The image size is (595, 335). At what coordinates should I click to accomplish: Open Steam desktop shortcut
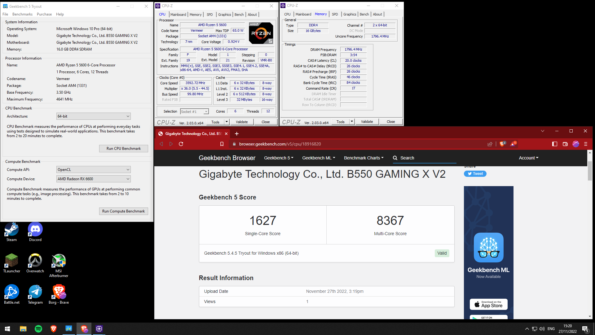pyautogui.click(x=12, y=232)
